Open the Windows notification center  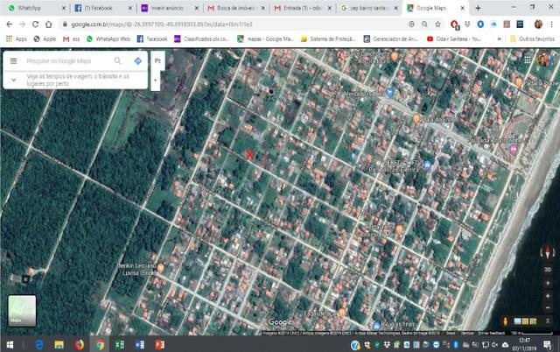point(548,344)
